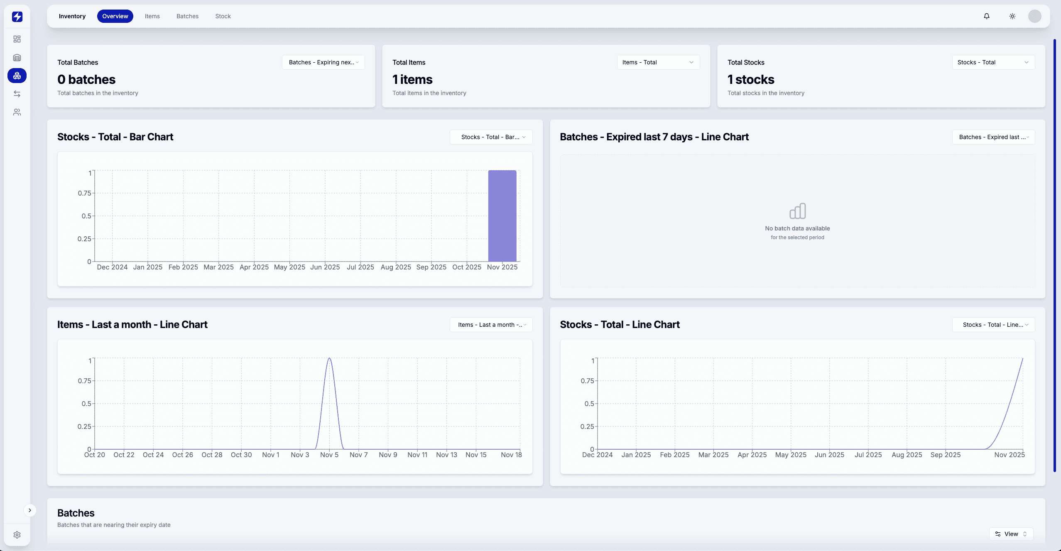The width and height of the screenshot is (1061, 551).
Task: Toggle light mode with the sun icon
Action: [x=1012, y=16]
